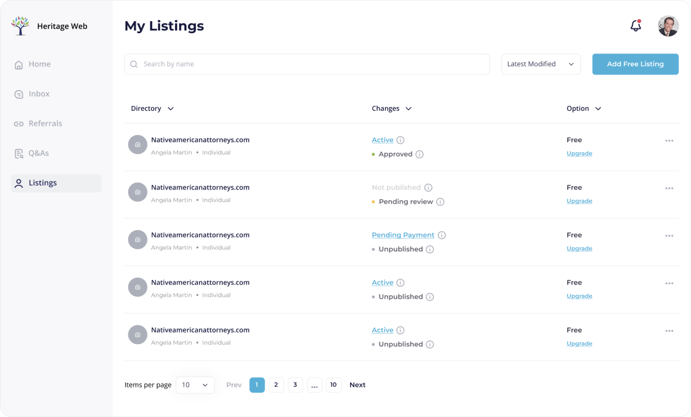Click info icon beside Pending review
The image size is (691, 417).
[440, 202]
